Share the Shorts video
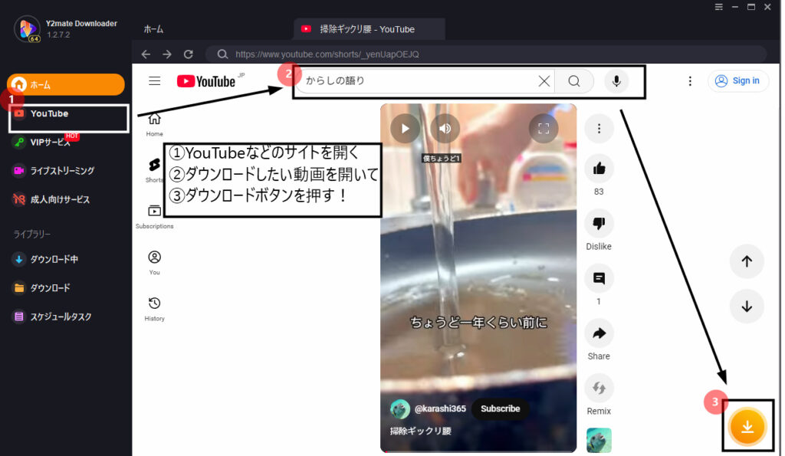The height and width of the screenshot is (456, 785). [599, 333]
